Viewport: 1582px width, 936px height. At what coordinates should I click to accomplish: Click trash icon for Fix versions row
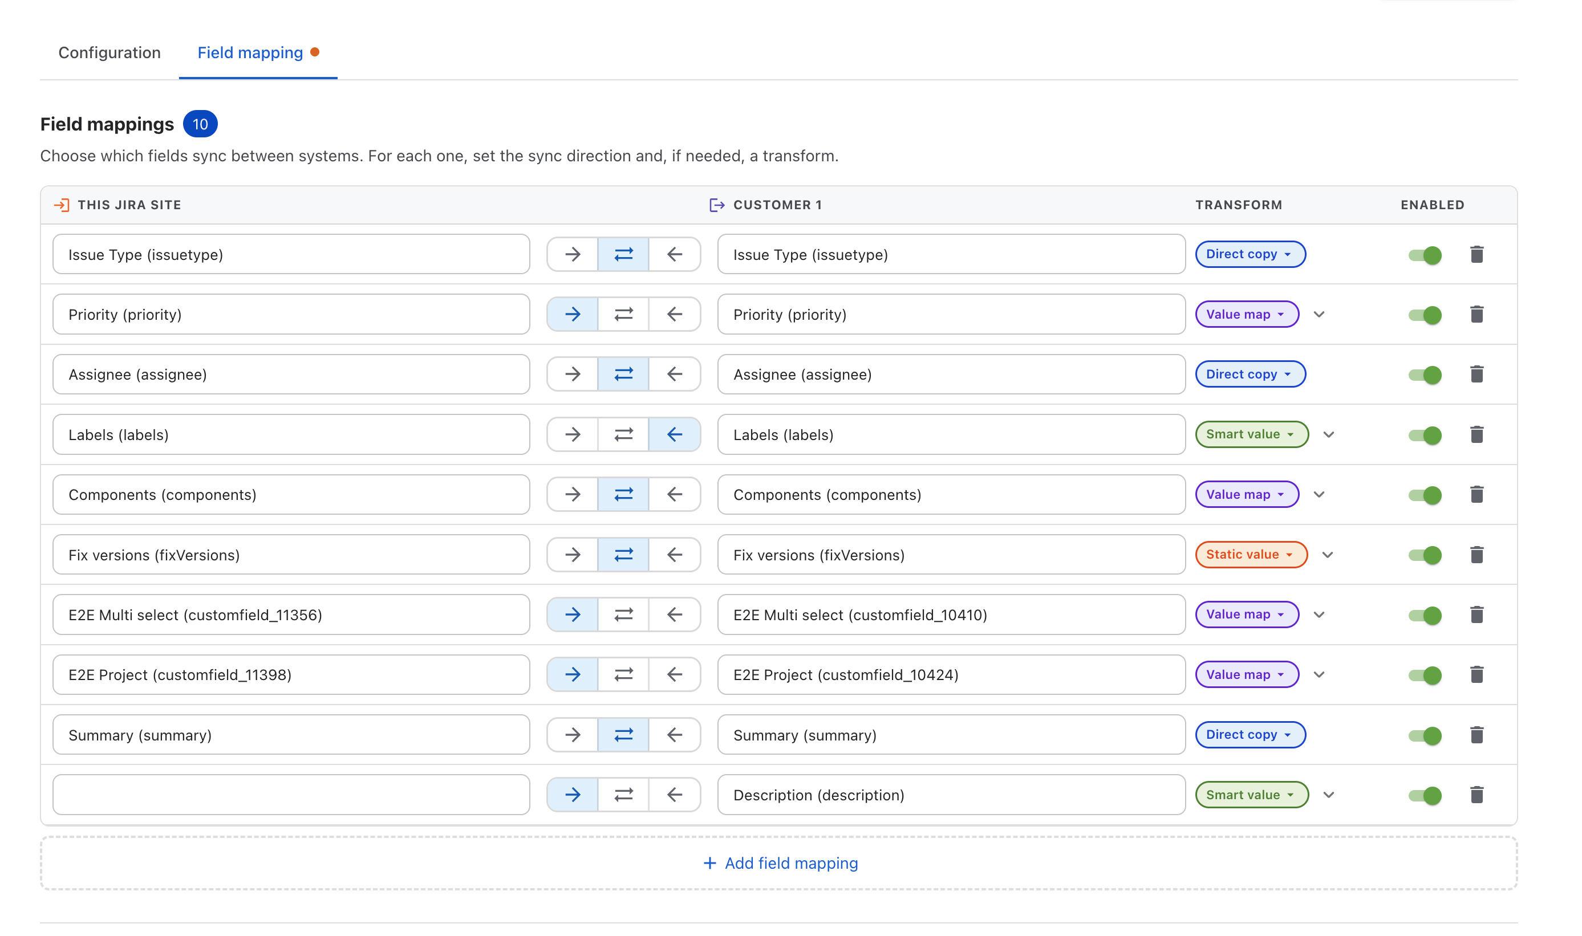click(1476, 555)
